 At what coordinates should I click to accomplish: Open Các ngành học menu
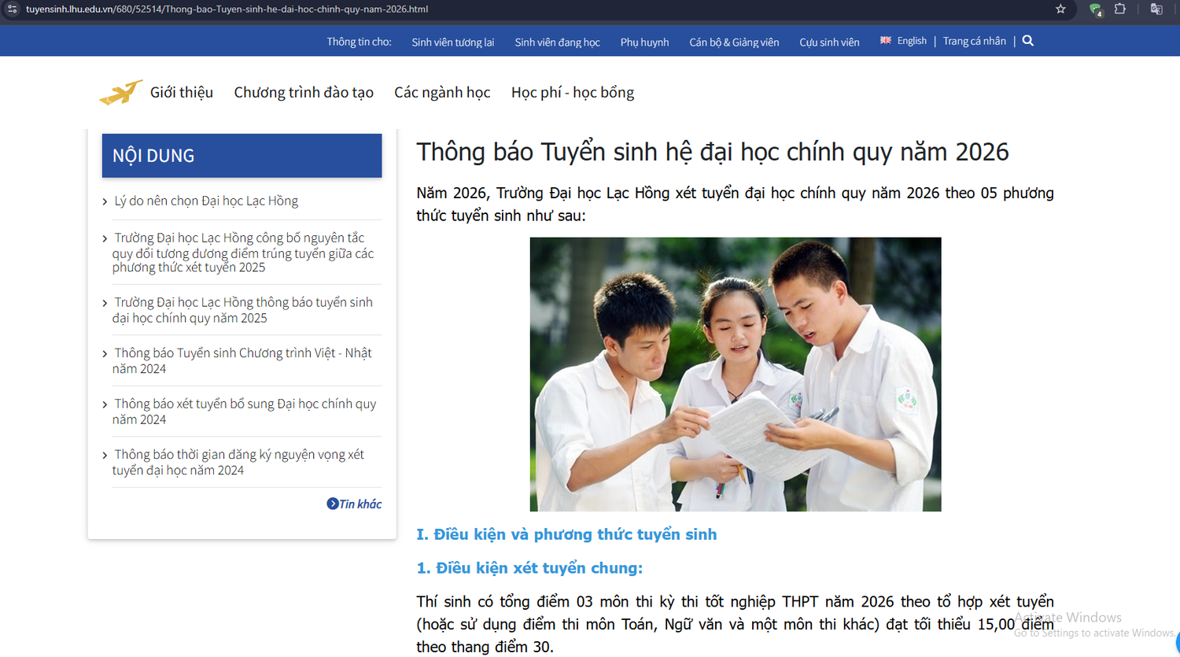(x=442, y=93)
